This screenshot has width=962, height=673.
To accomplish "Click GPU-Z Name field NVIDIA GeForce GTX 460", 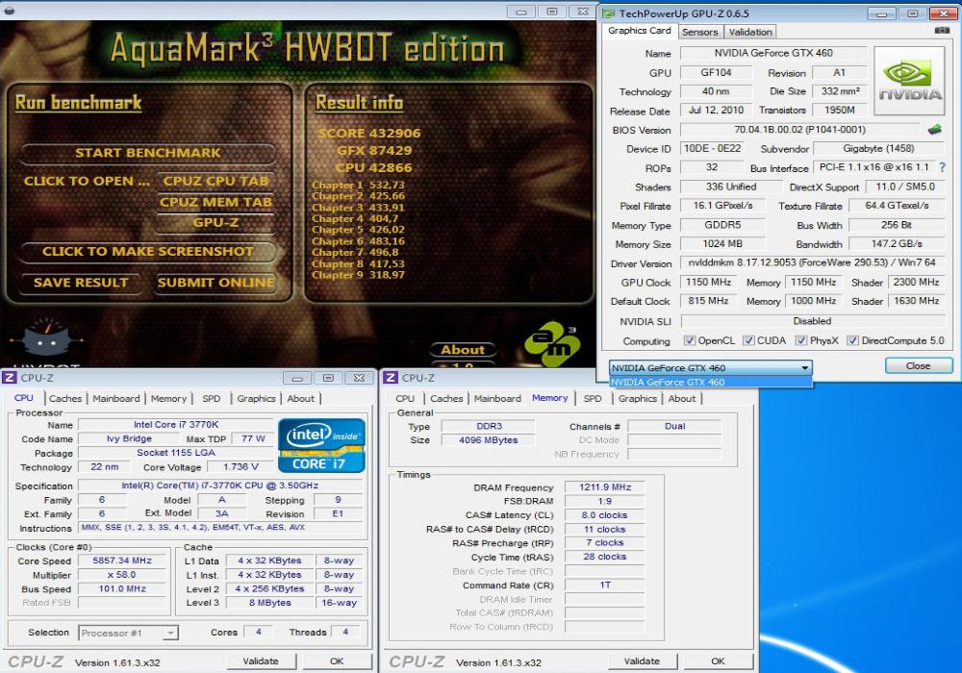I will [773, 53].
